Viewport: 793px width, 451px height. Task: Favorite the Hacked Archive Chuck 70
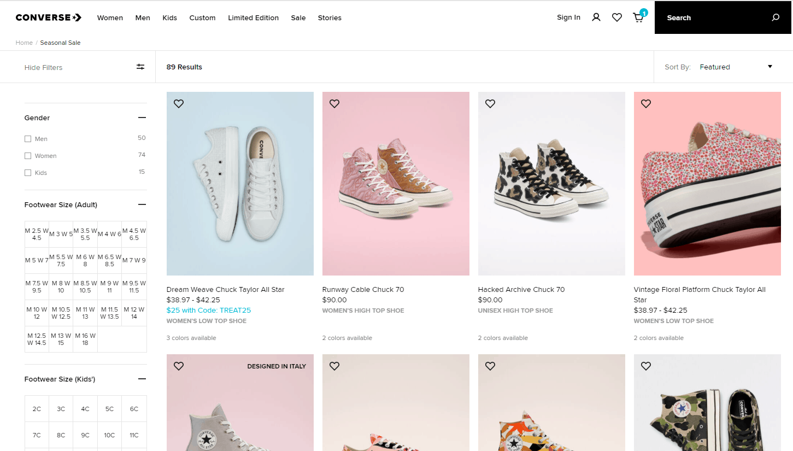tap(490, 103)
